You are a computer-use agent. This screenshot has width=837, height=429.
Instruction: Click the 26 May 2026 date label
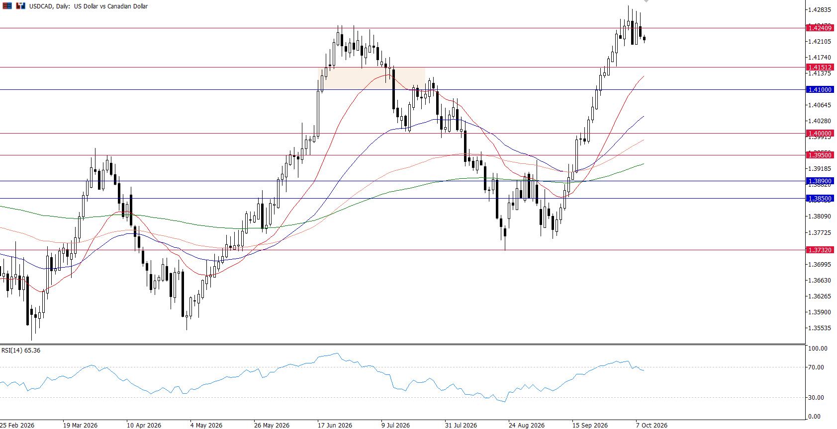click(x=271, y=426)
